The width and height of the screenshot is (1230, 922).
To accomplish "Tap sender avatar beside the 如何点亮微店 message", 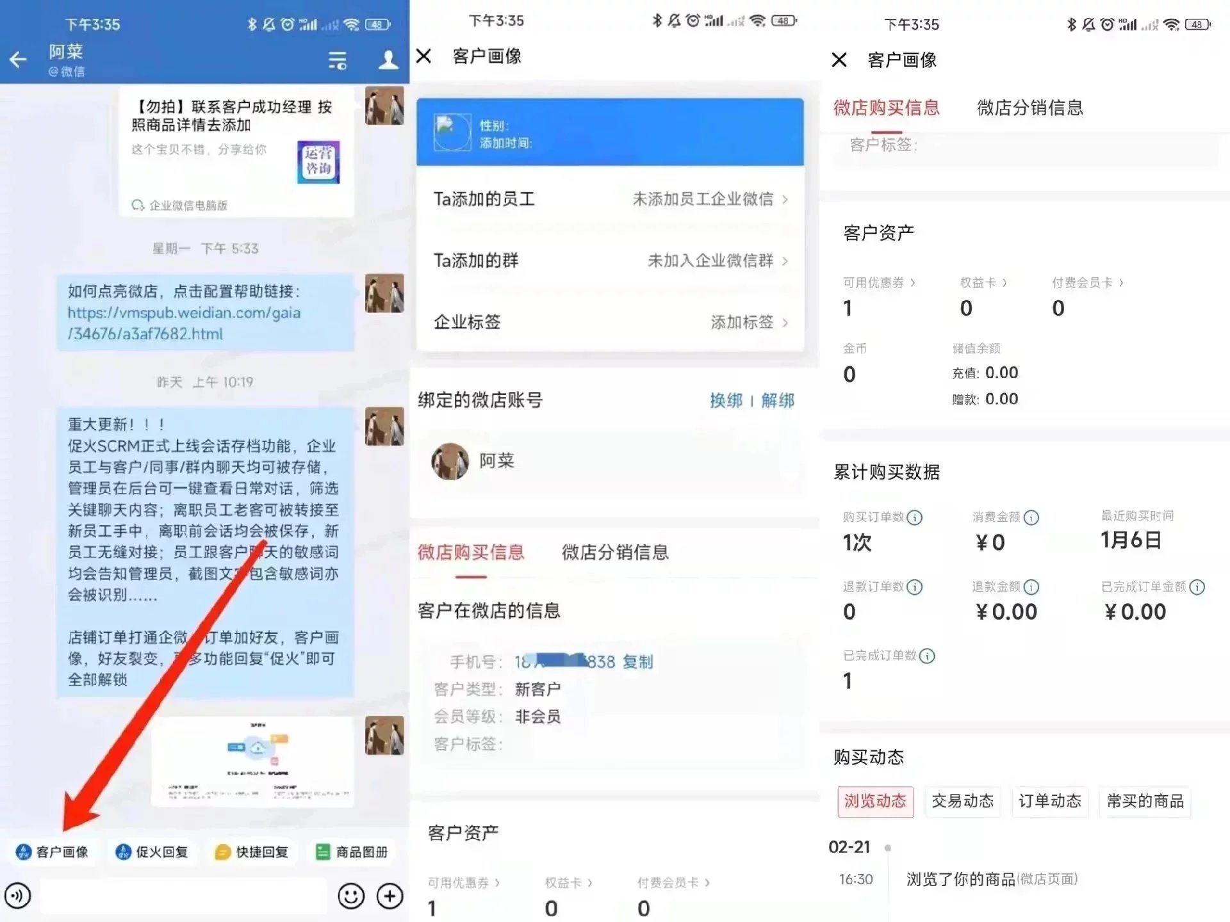I will point(384,293).
